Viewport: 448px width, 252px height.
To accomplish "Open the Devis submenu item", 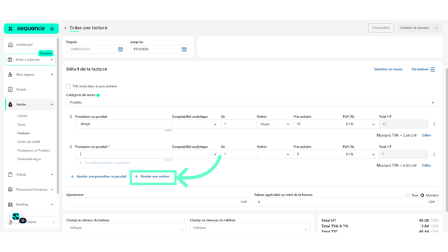I will click(x=21, y=124).
